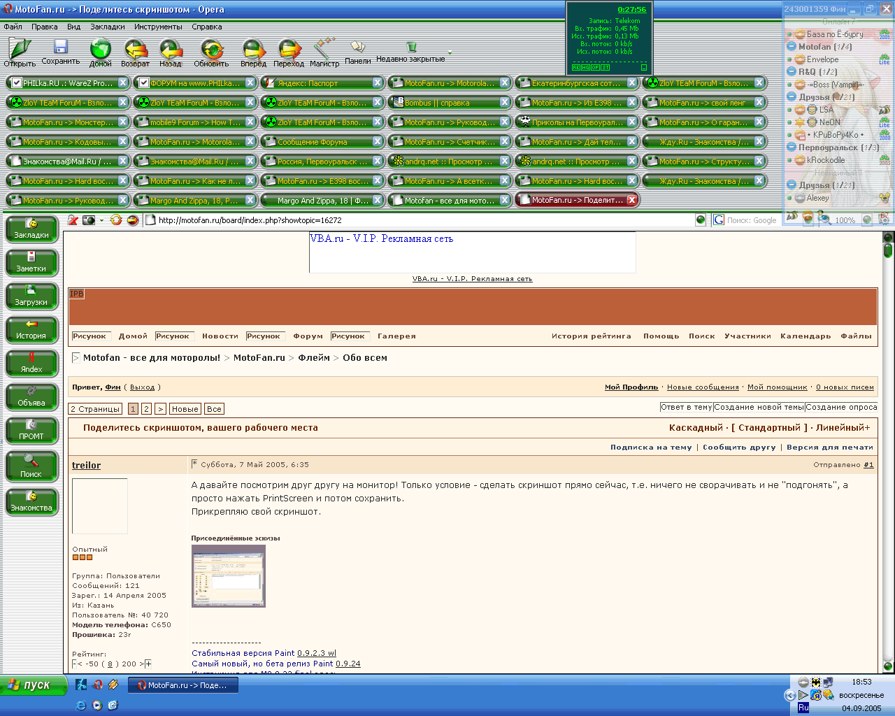Image resolution: width=895 pixels, height=716 pixels.
Task: Click the Создание новой темы button
Action: click(x=759, y=407)
